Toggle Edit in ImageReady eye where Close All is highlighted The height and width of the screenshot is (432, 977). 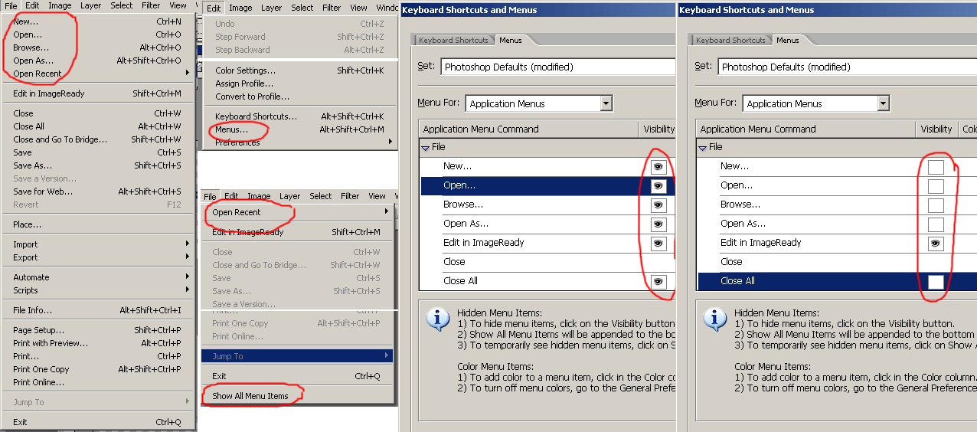pos(936,244)
